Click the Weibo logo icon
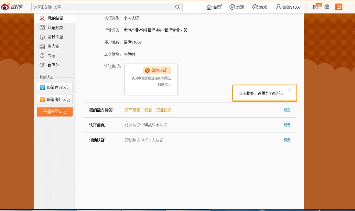This screenshot has width=355, height=211. (x=12, y=7)
